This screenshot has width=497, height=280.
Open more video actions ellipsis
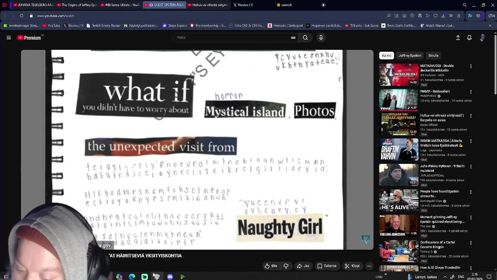369,266
